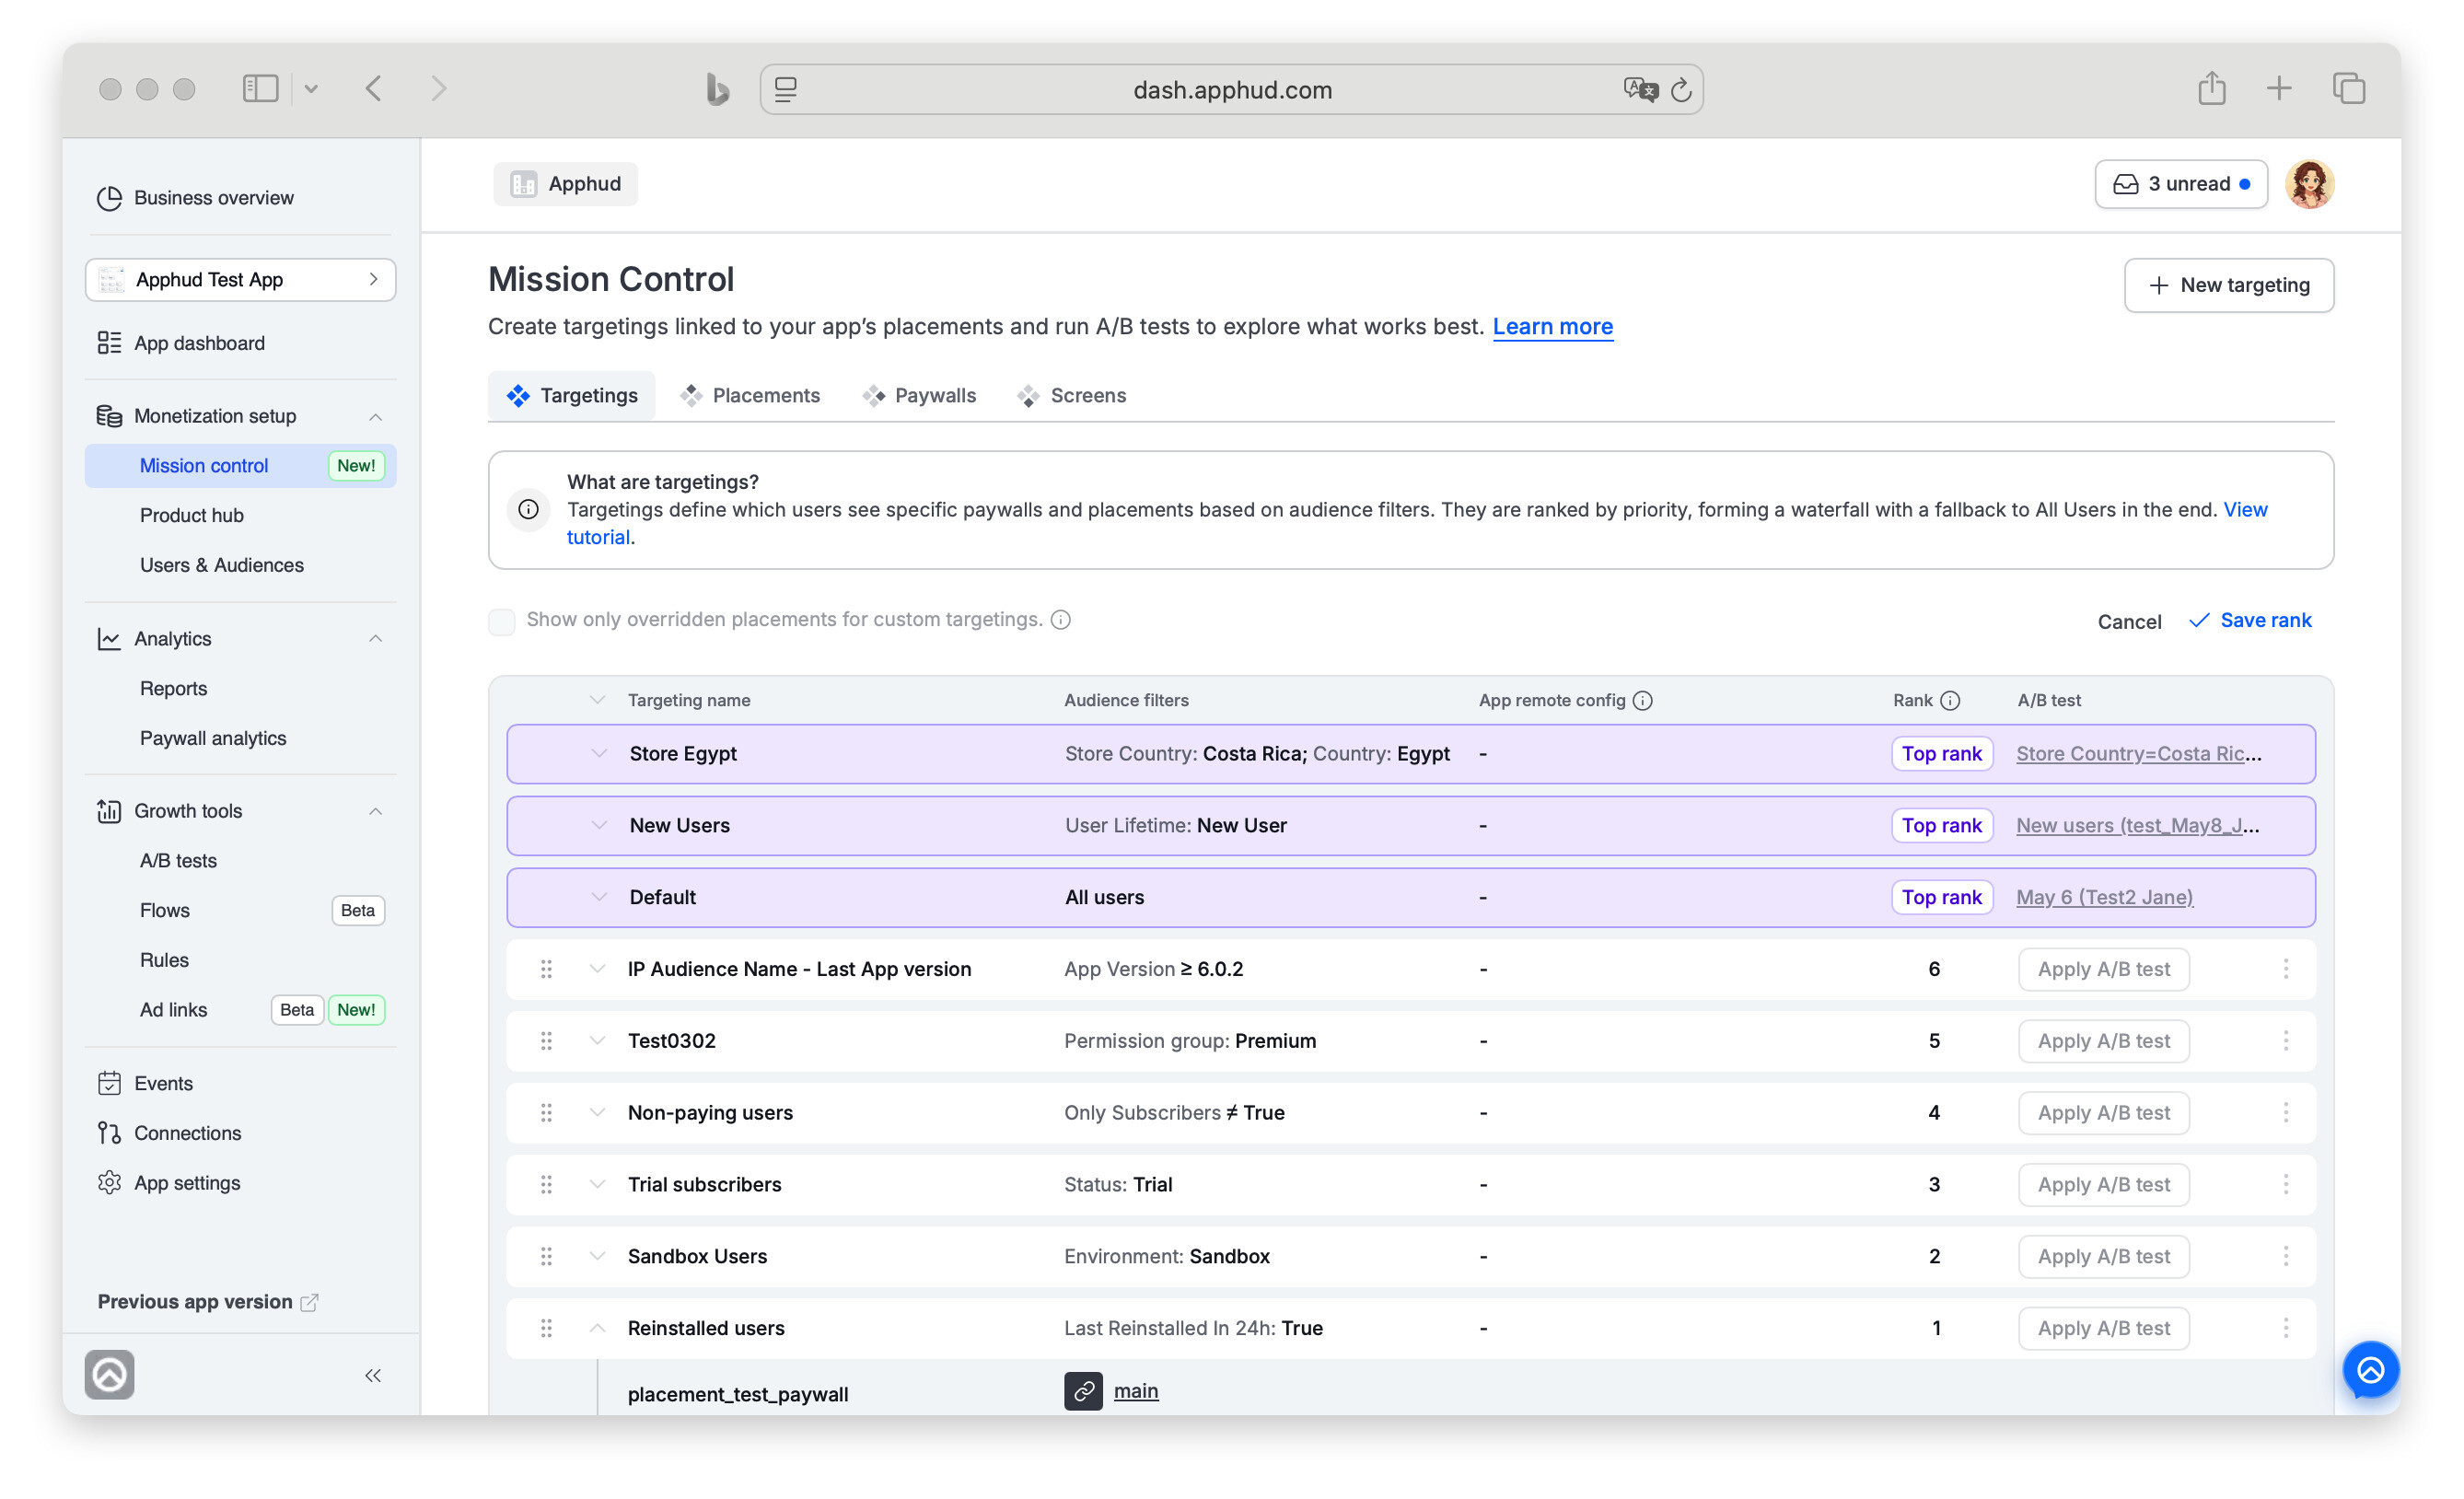Select the Targetings tab
Screen dimensions: 2464x1499
coord(571,395)
